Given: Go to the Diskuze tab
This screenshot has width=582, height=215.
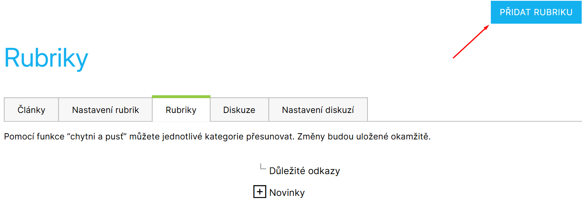Looking at the screenshot, I should pos(239,110).
